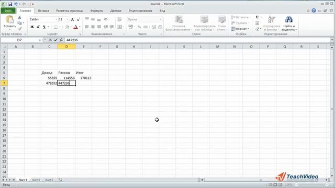Expand the number format Время dropdown
This screenshot has height=188, width=335.
click(161, 19)
